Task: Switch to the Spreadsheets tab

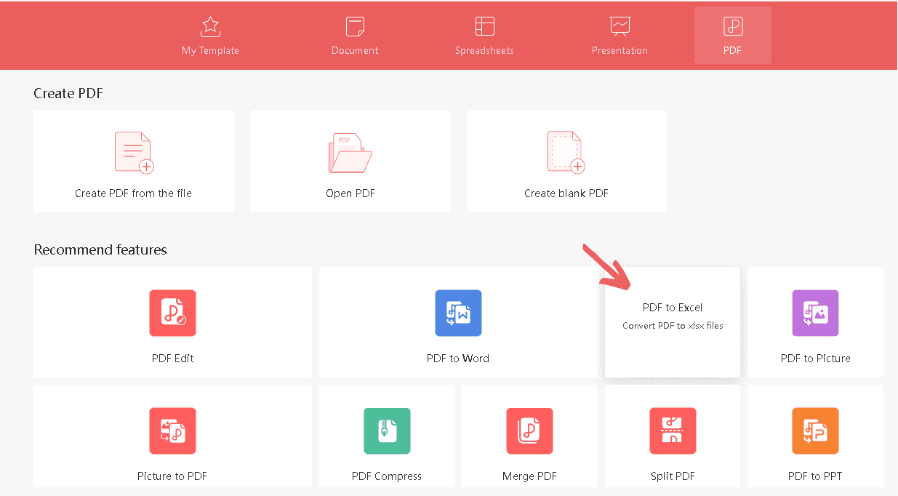Action: coord(484,36)
